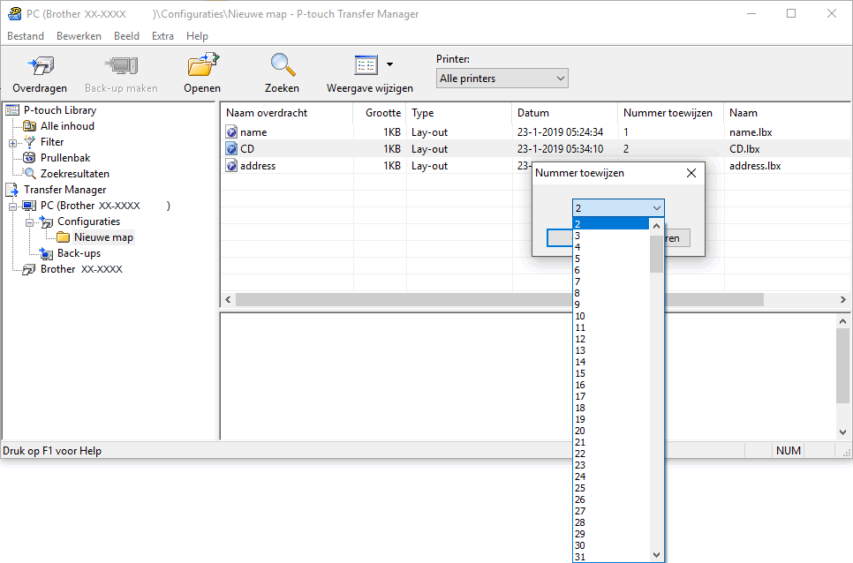Sort by Datum column header
Image resolution: width=853 pixels, height=563 pixels.
click(564, 112)
